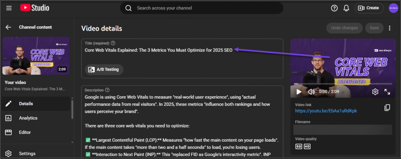Expand the video preview to fullscreen
Screen dimensions: 401x159
tap(387, 92)
